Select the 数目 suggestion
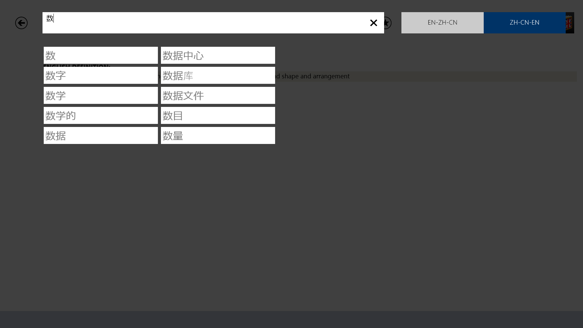This screenshot has height=328, width=583. click(x=218, y=115)
